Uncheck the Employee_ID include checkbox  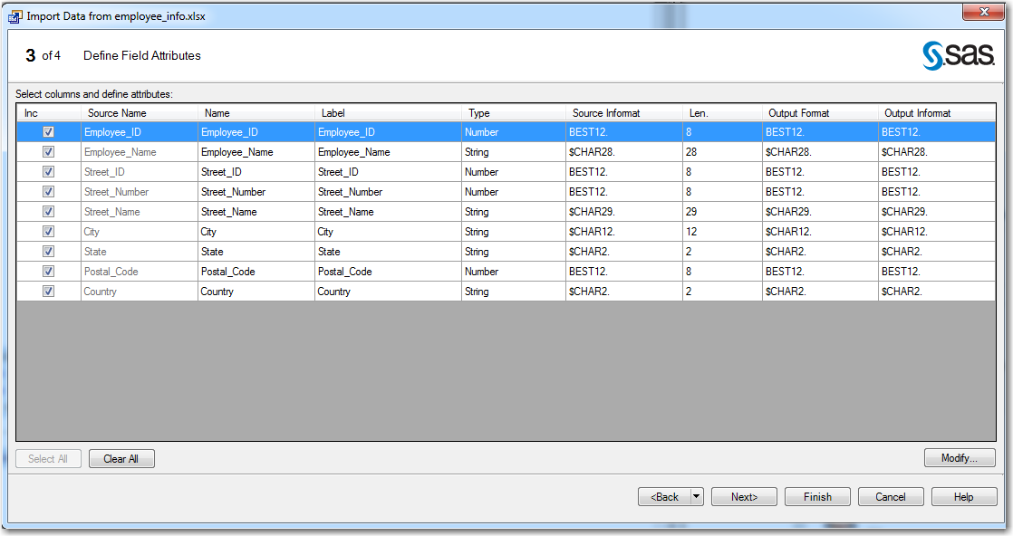point(48,131)
